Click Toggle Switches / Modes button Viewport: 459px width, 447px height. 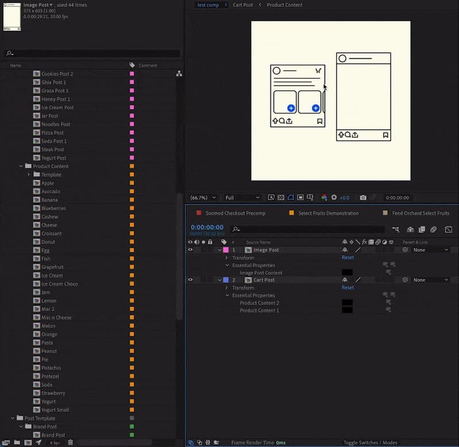point(370,443)
